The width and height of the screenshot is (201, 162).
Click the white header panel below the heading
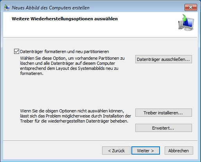[91, 30]
